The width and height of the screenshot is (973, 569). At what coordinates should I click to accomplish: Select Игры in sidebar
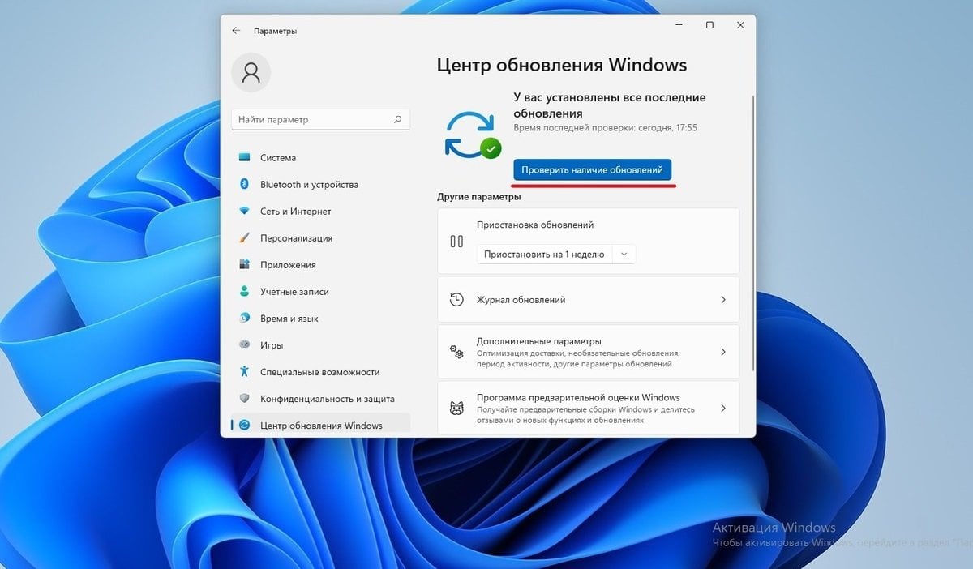(321, 345)
